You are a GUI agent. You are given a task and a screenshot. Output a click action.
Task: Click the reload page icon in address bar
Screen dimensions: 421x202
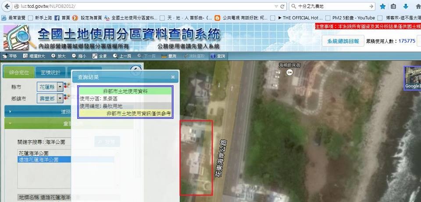point(282,6)
